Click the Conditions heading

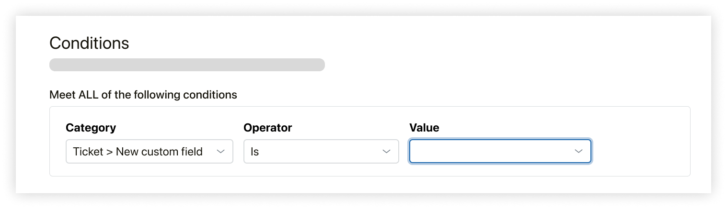[x=89, y=44]
